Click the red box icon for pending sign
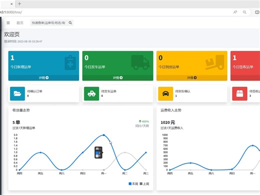Viewport: 260px width, 195px height. click(239, 93)
